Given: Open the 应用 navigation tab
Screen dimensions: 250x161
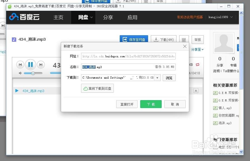Looking at the screenshot, I should coord(132,17).
